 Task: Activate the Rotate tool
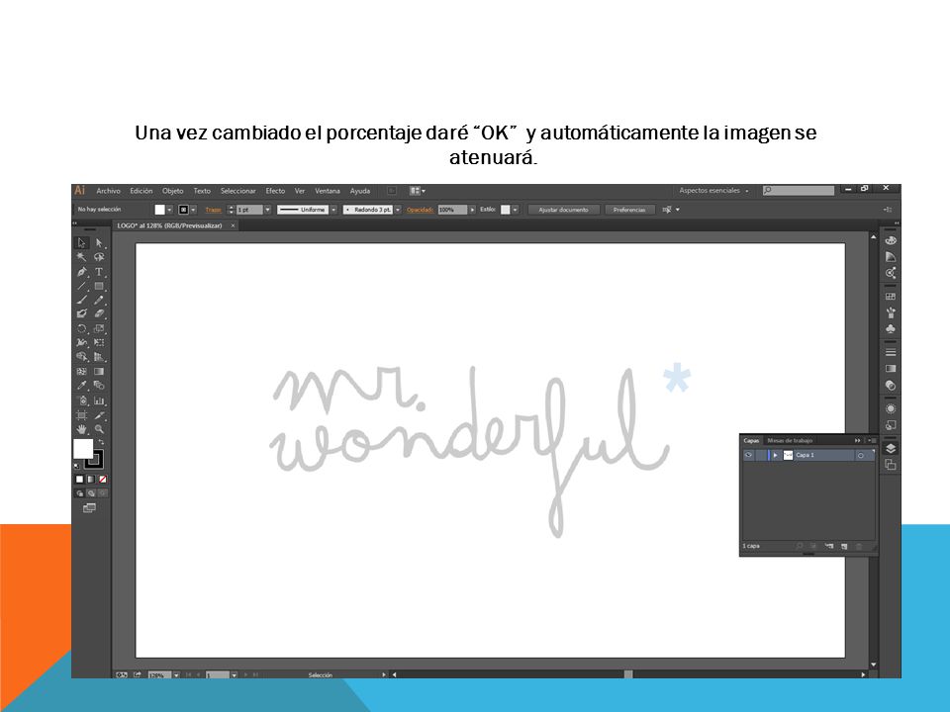pos(82,328)
